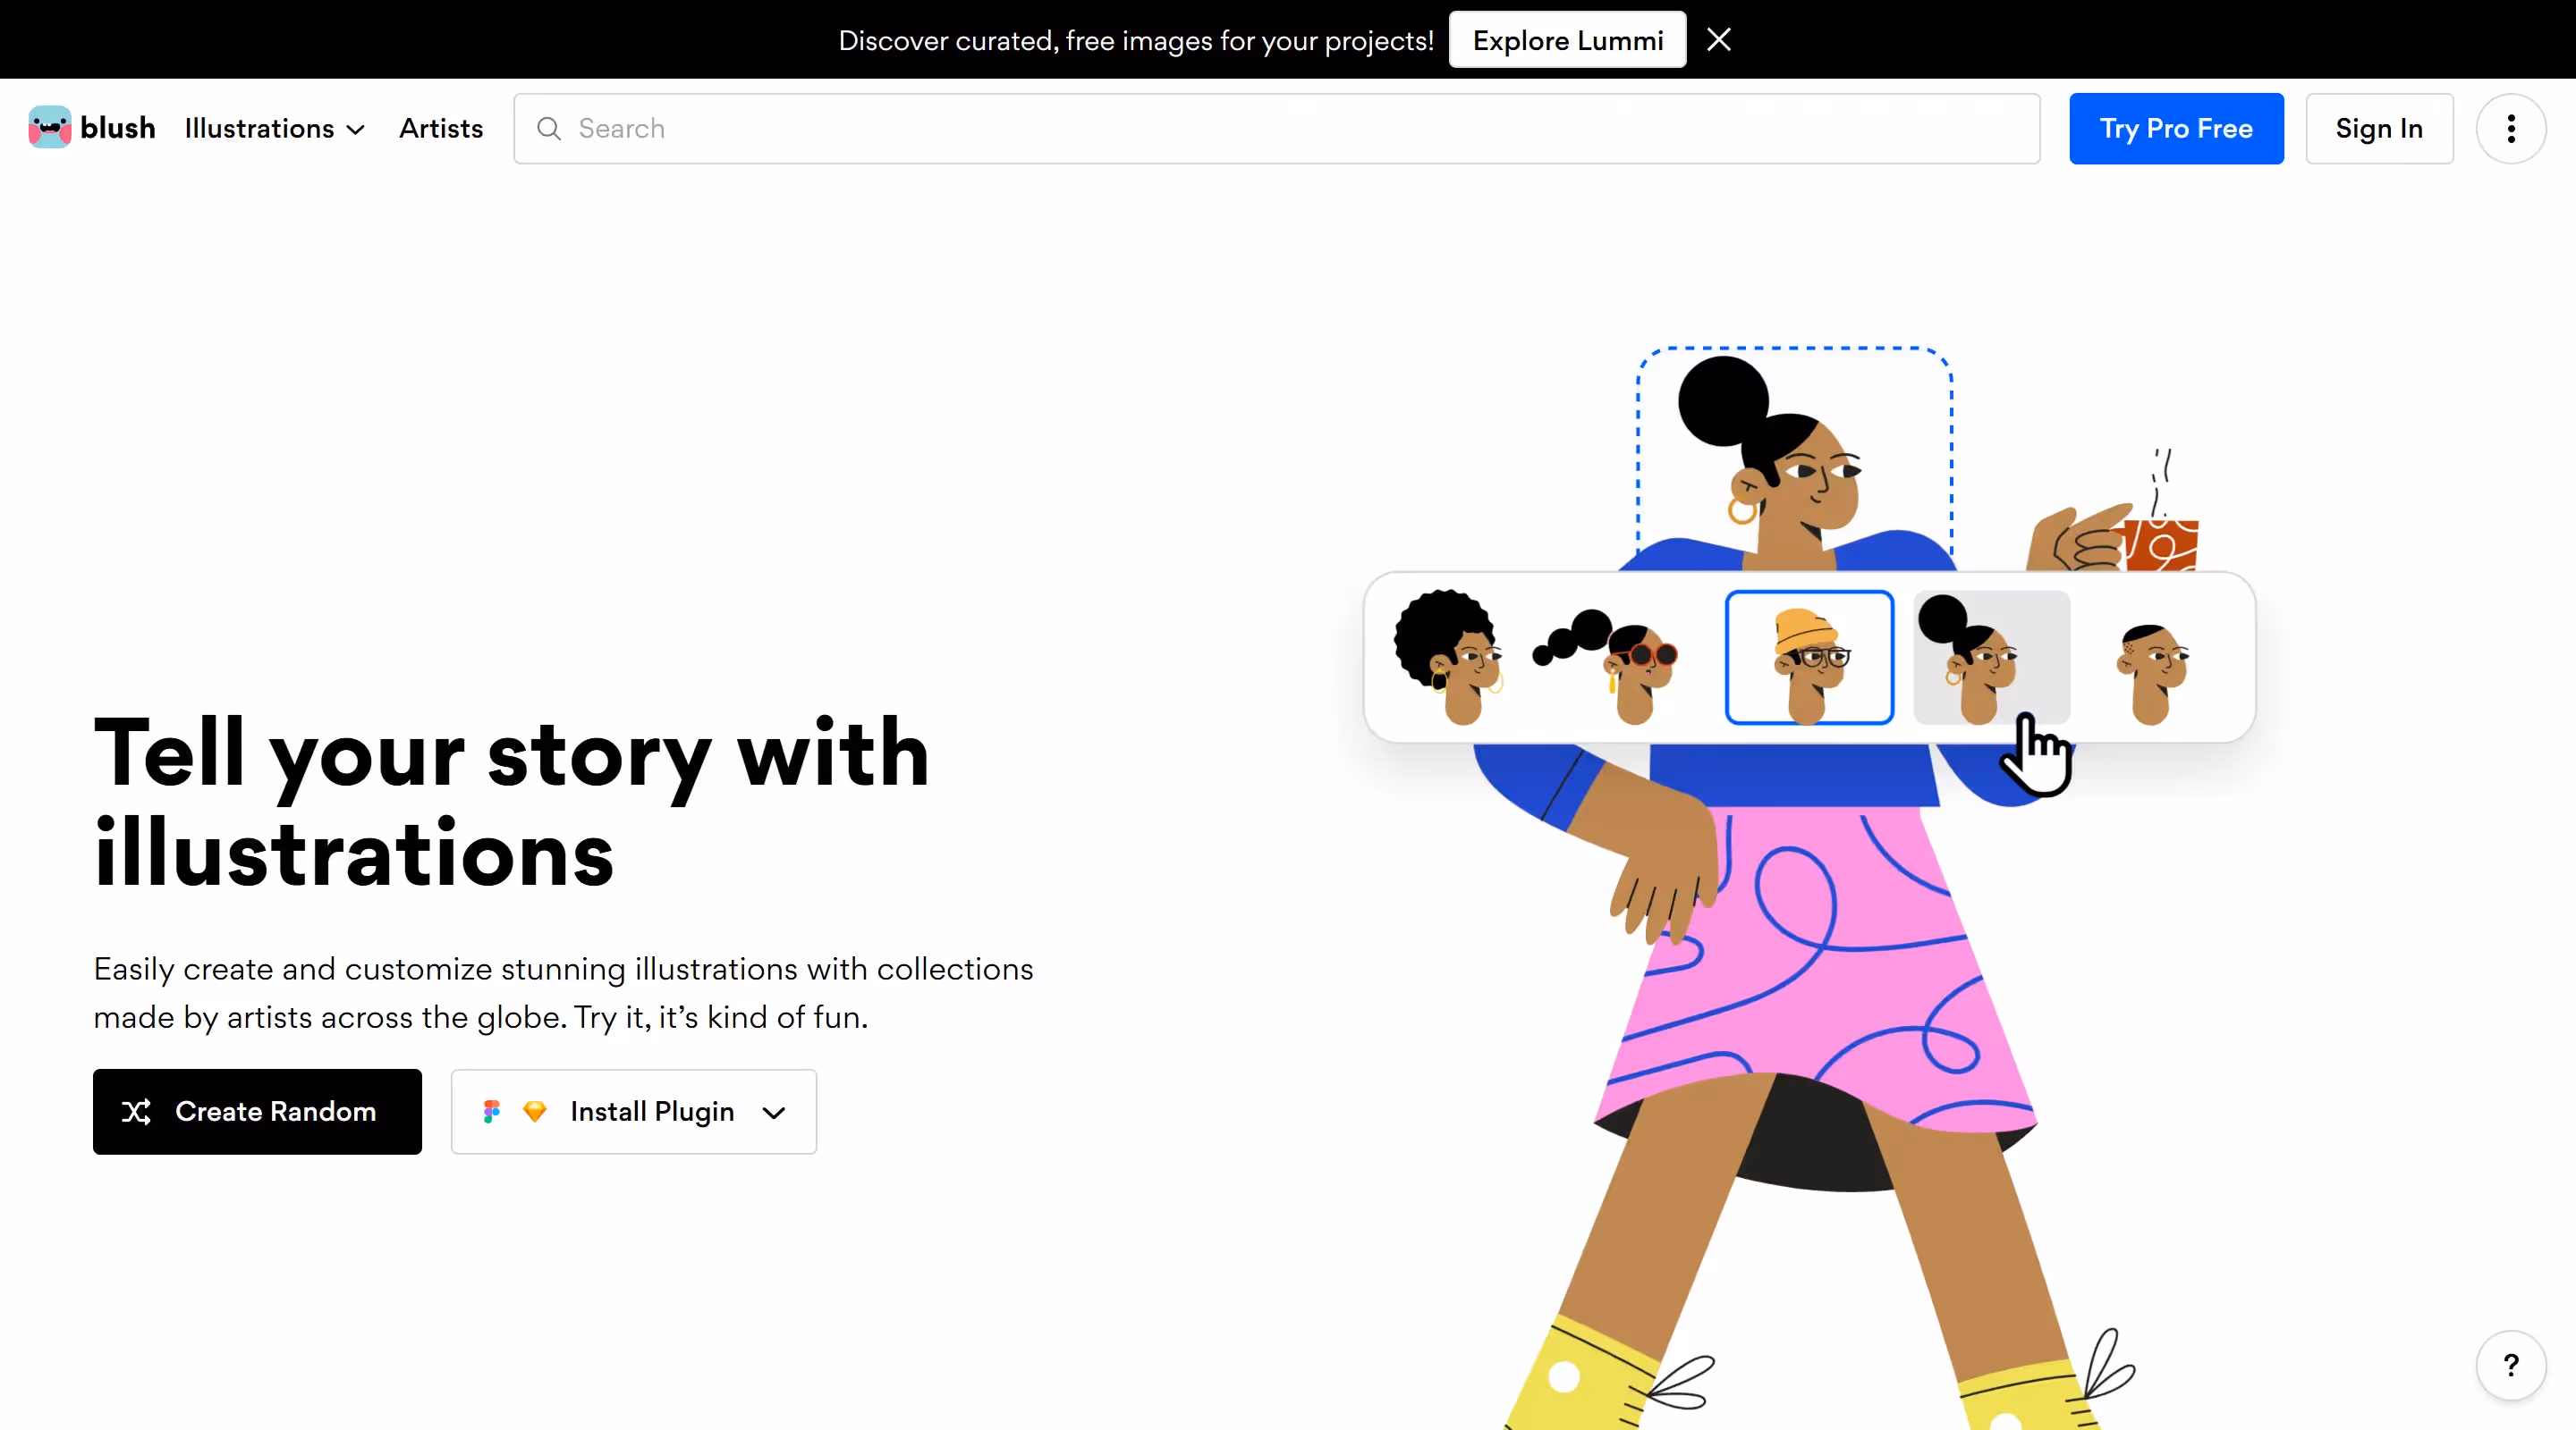Open the help question mark button
This screenshot has width=2576, height=1430.
(2510, 1365)
